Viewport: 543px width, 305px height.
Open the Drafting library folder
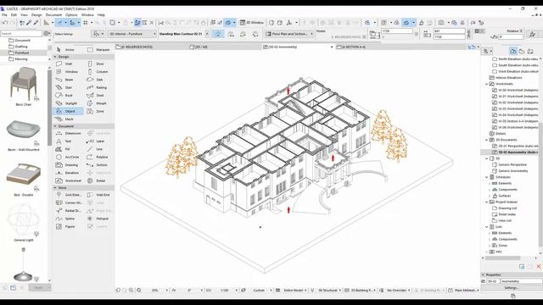coord(20,47)
